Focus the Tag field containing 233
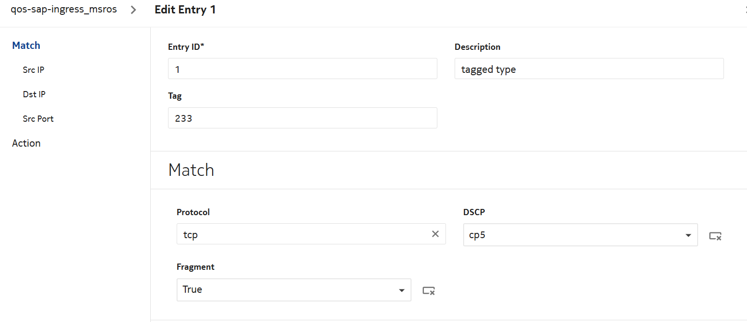This screenshot has height=322, width=747. [x=302, y=118]
